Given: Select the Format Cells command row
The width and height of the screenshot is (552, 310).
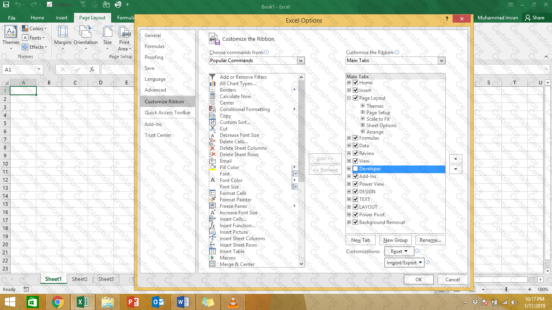Looking at the screenshot, I should pos(254,193).
